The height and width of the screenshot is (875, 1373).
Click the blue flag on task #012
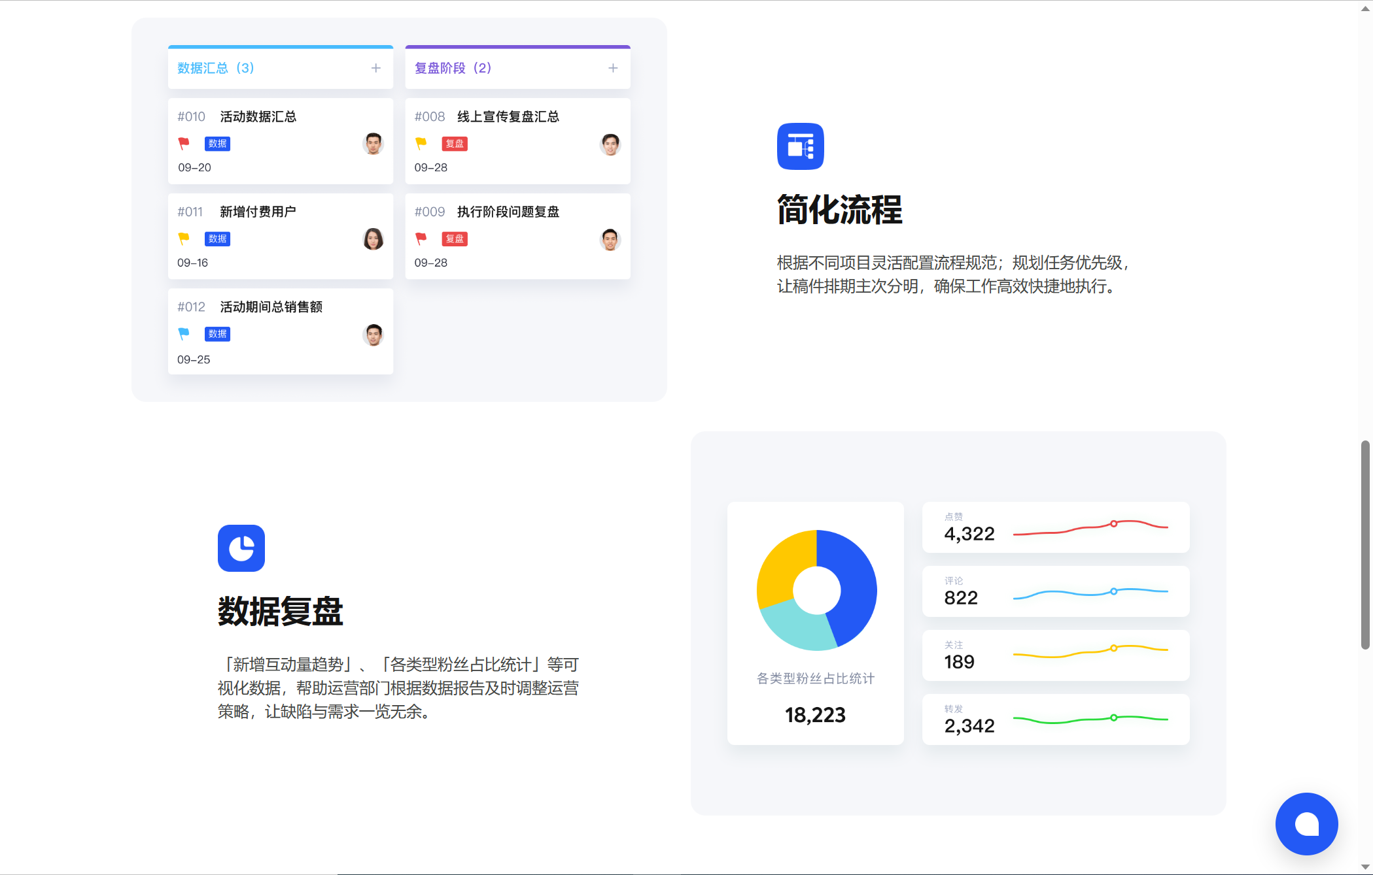[184, 334]
